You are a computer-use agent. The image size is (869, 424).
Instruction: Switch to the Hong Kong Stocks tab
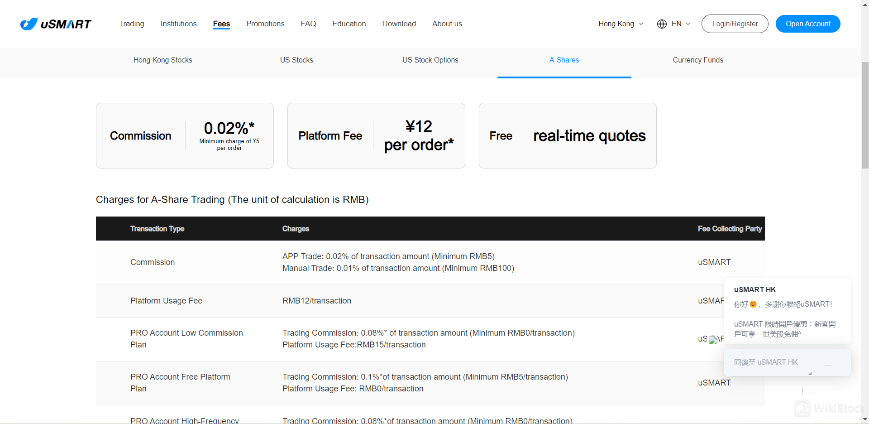(x=162, y=60)
